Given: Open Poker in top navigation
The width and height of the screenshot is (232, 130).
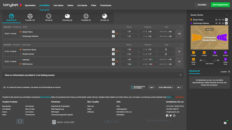Looking at the screenshot, I should (94, 5).
